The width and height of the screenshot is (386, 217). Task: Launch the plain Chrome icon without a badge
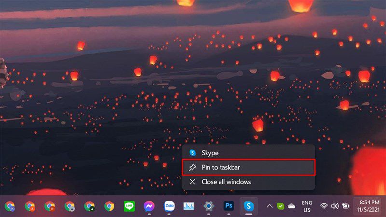click(x=110, y=206)
